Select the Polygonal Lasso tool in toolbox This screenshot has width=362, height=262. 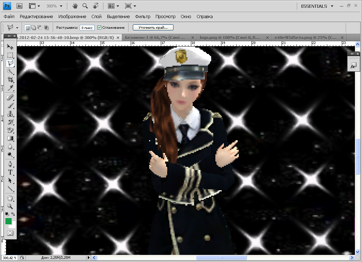tap(10, 63)
